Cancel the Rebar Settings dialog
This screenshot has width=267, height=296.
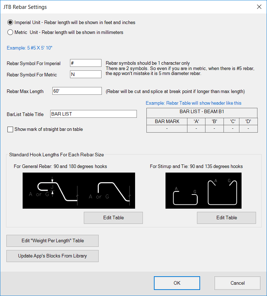237,283
